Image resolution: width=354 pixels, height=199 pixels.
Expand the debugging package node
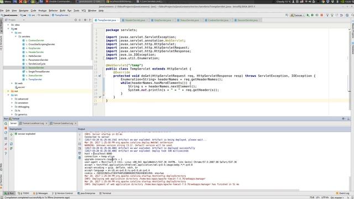point(12,107)
